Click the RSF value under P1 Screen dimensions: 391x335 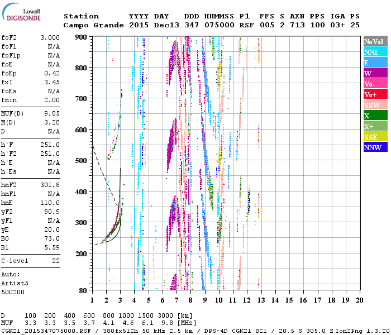(x=247, y=25)
